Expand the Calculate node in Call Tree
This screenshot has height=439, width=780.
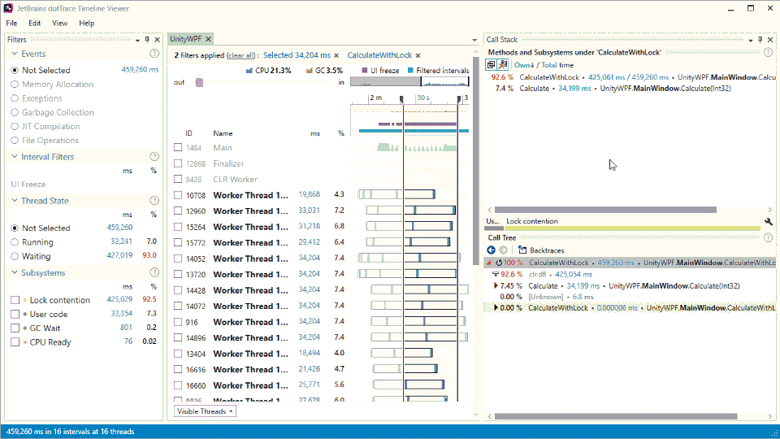click(x=496, y=286)
